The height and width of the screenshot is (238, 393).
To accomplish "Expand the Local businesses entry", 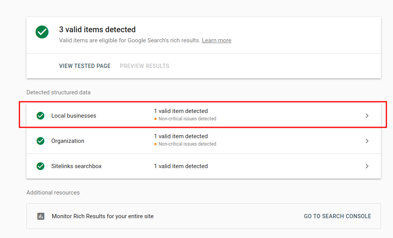I will click(x=367, y=115).
